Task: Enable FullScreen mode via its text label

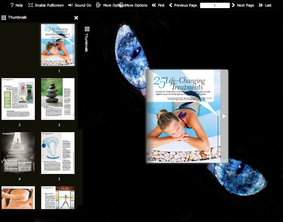Action: click(49, 5)
